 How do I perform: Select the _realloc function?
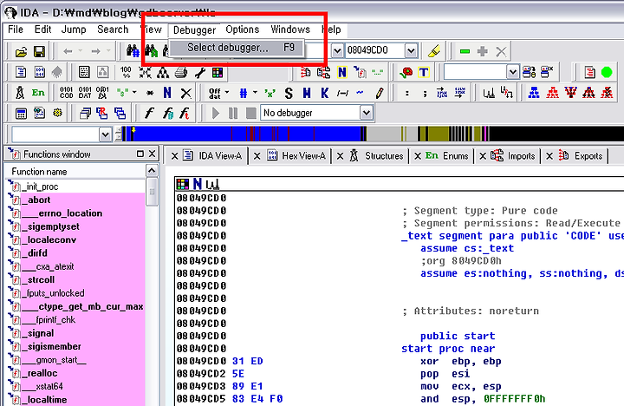point(42,373)
